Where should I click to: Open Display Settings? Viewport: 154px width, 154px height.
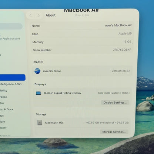(x=115, y=103)
